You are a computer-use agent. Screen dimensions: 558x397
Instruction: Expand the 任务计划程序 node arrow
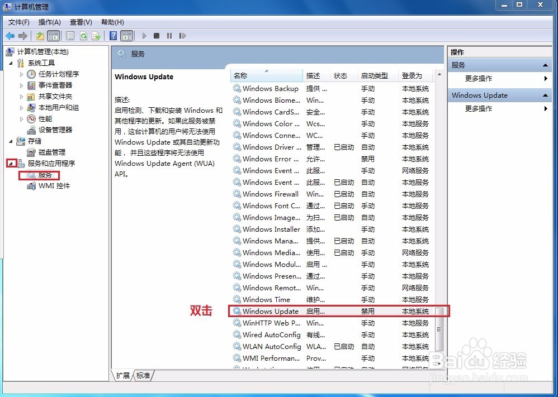point(21,74)
